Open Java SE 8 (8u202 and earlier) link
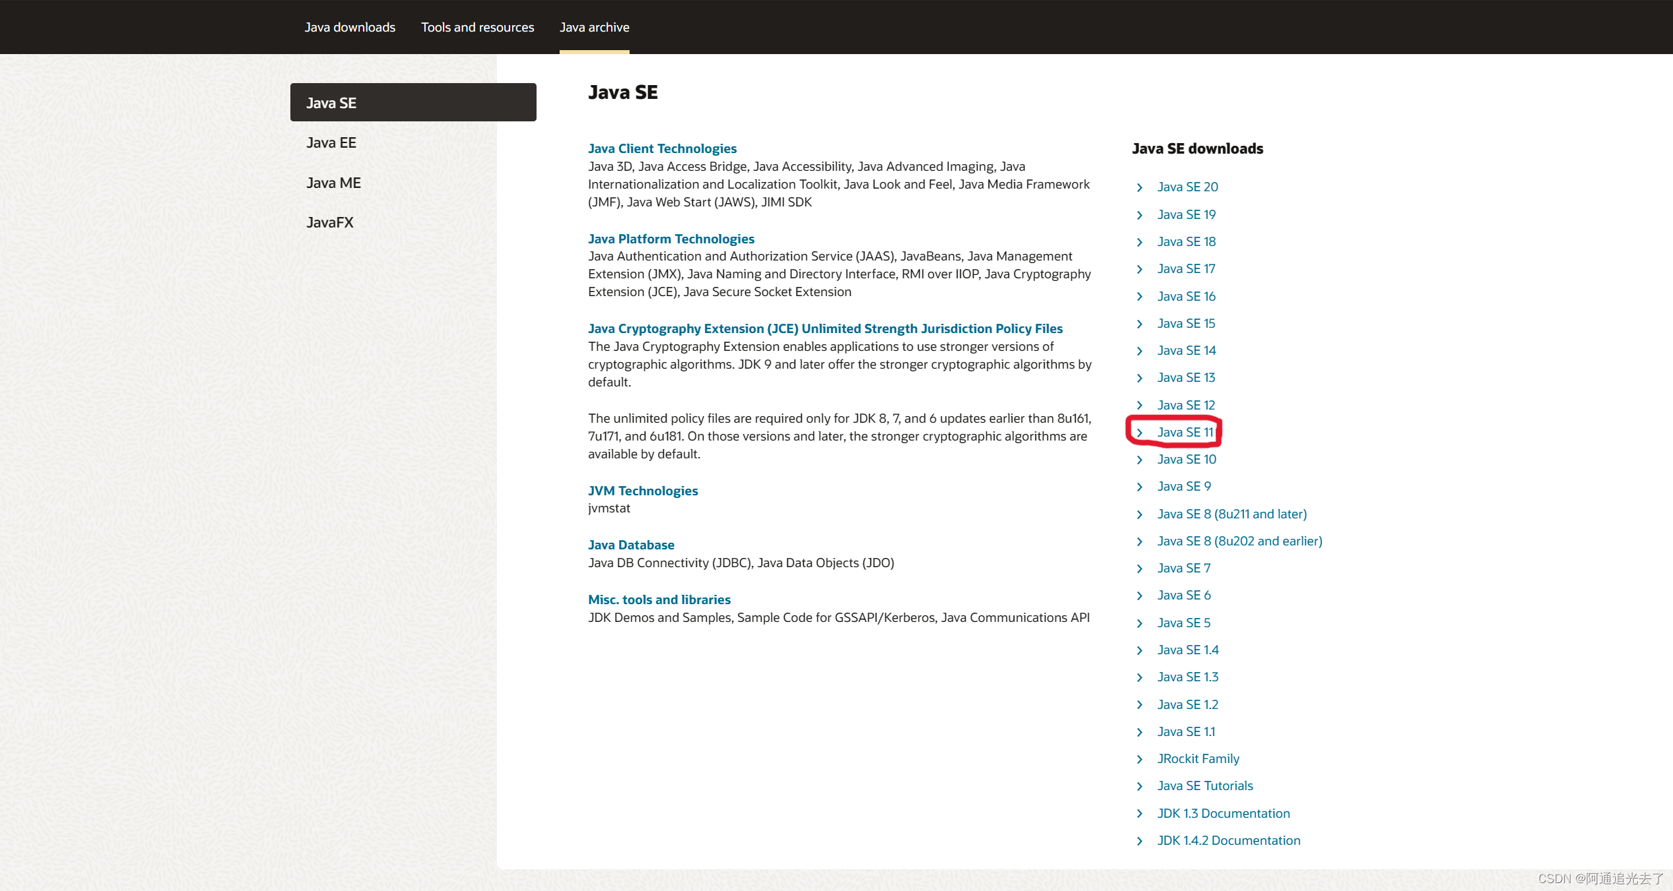 [x=1239, y=541]
